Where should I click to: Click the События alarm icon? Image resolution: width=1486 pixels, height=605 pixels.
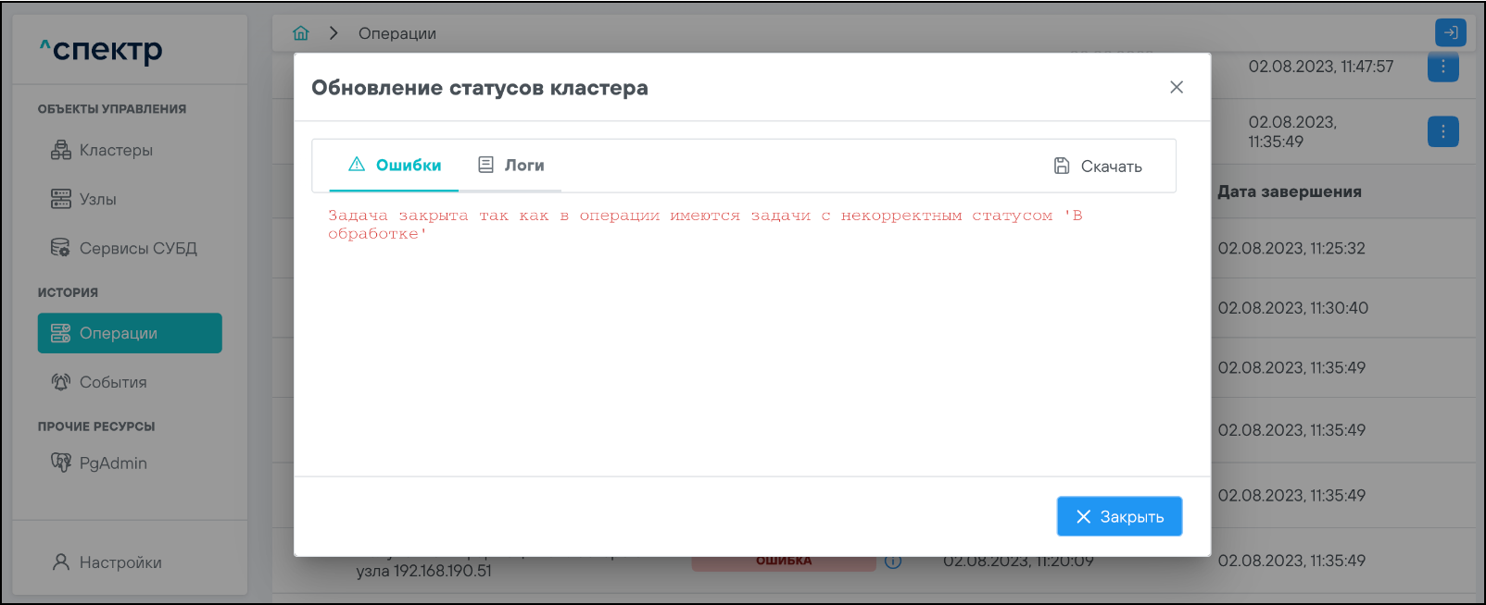(x=61, y=382)
